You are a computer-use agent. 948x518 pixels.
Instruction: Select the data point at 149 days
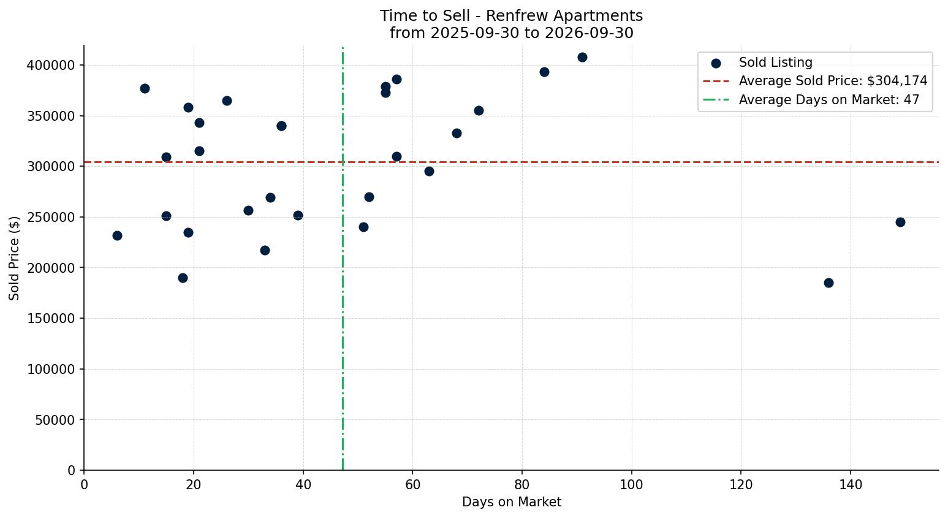click(x=900, y=222)
